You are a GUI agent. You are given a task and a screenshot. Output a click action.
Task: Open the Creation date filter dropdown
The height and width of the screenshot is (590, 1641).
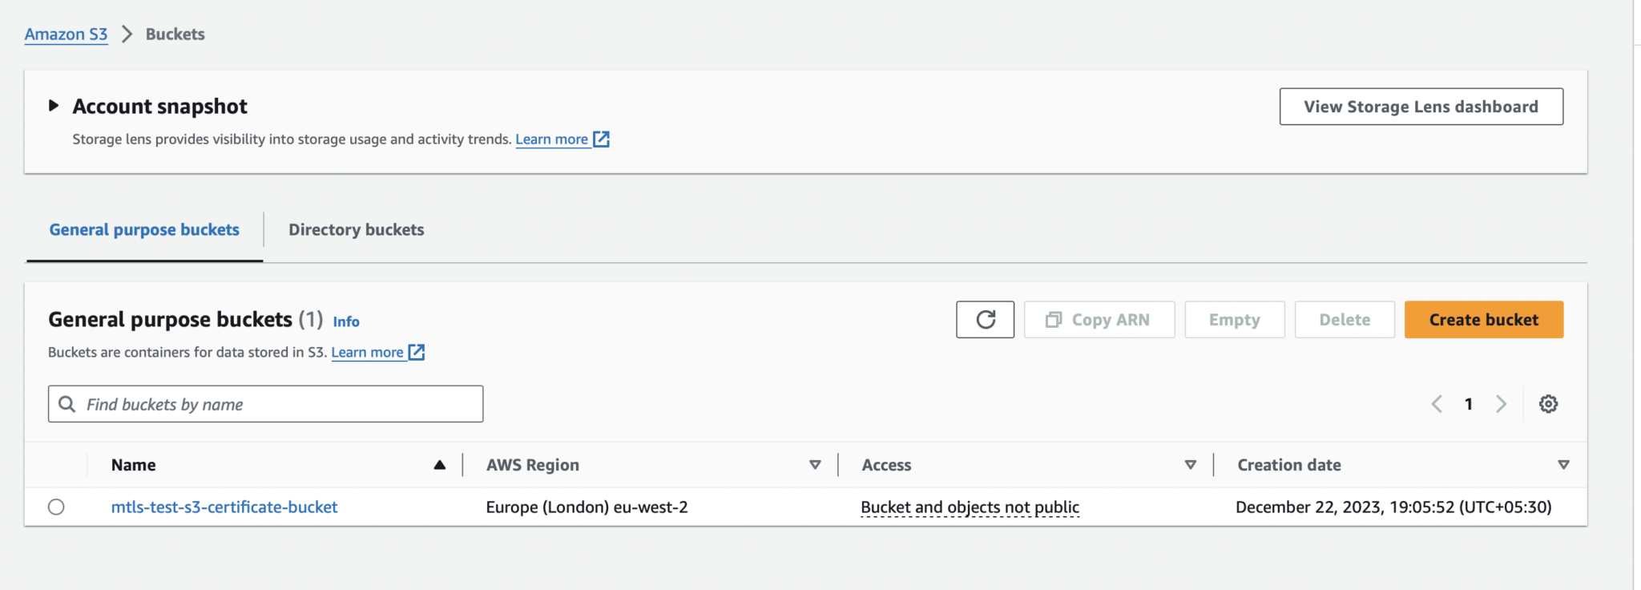1563,464
